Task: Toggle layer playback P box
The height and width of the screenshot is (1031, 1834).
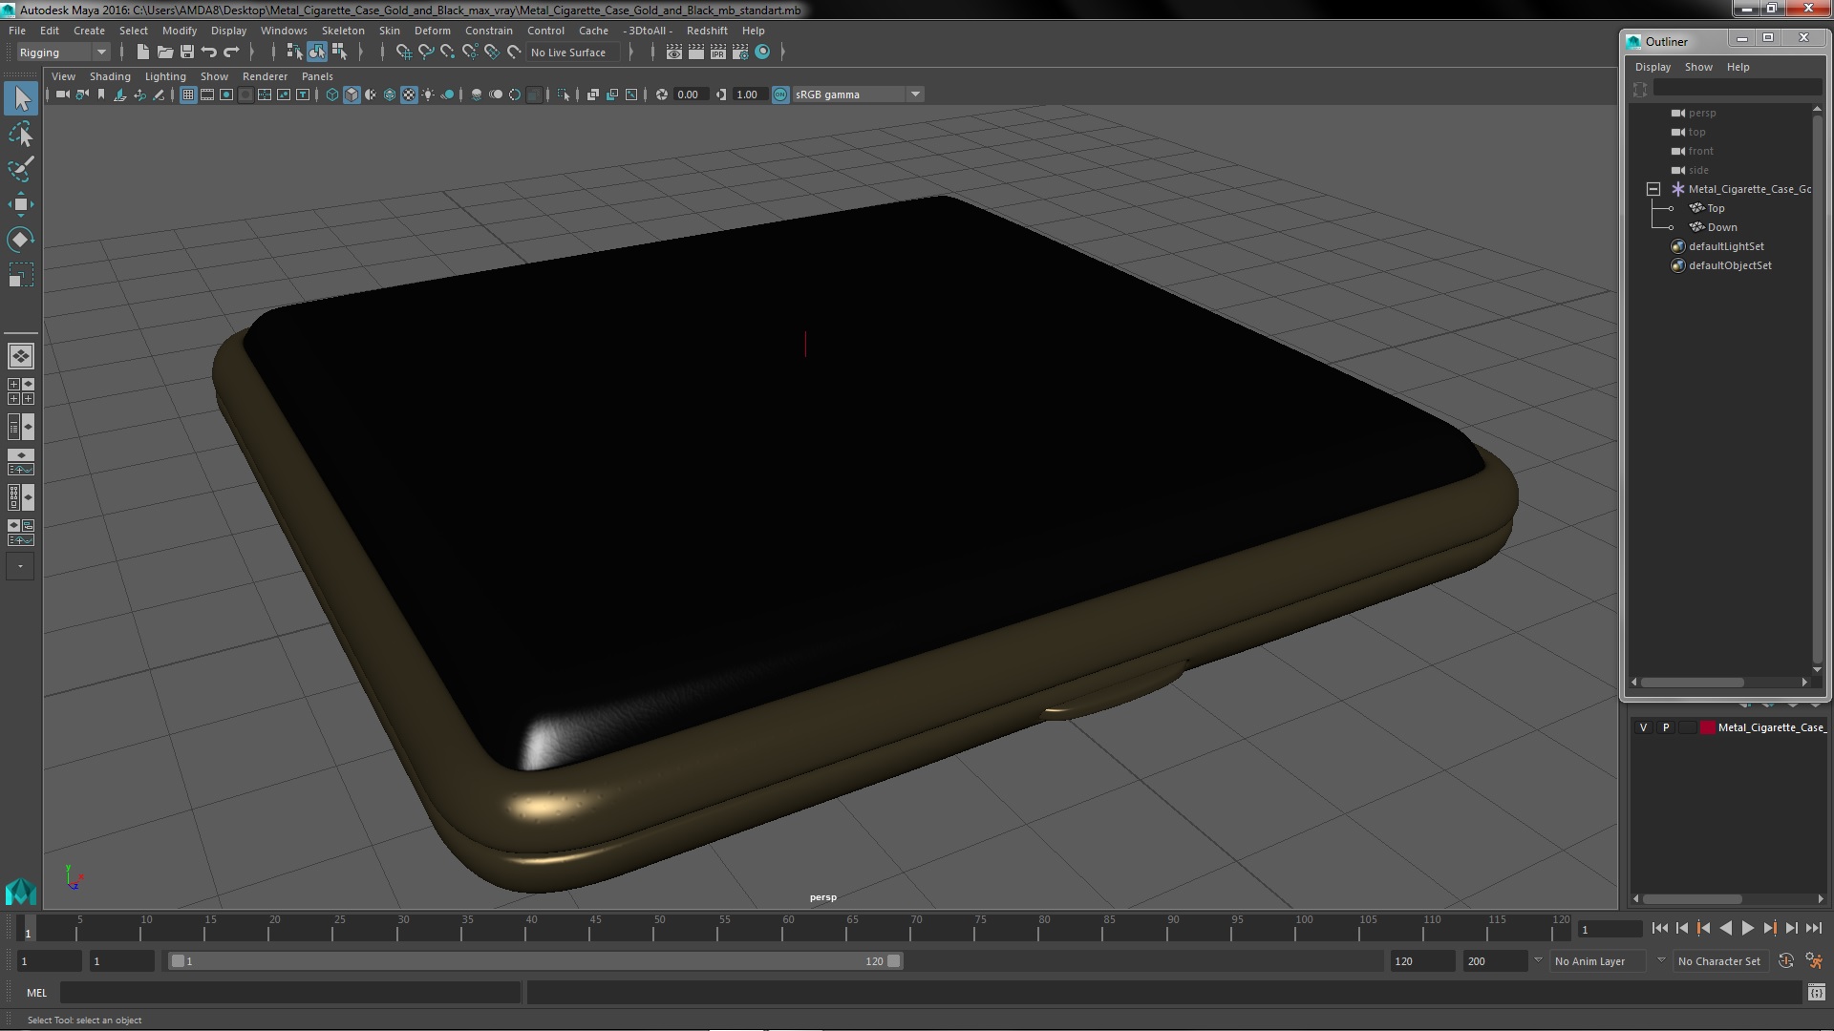Action: [1666, 727]
